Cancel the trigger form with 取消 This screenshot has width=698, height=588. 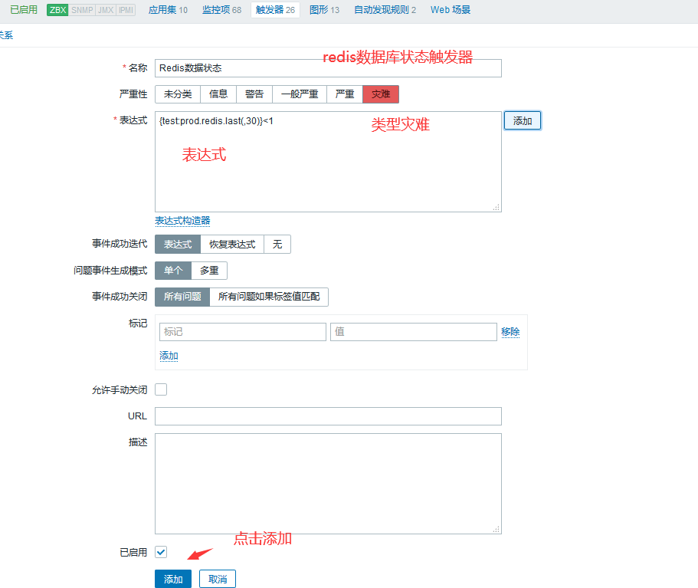[218, 579]
